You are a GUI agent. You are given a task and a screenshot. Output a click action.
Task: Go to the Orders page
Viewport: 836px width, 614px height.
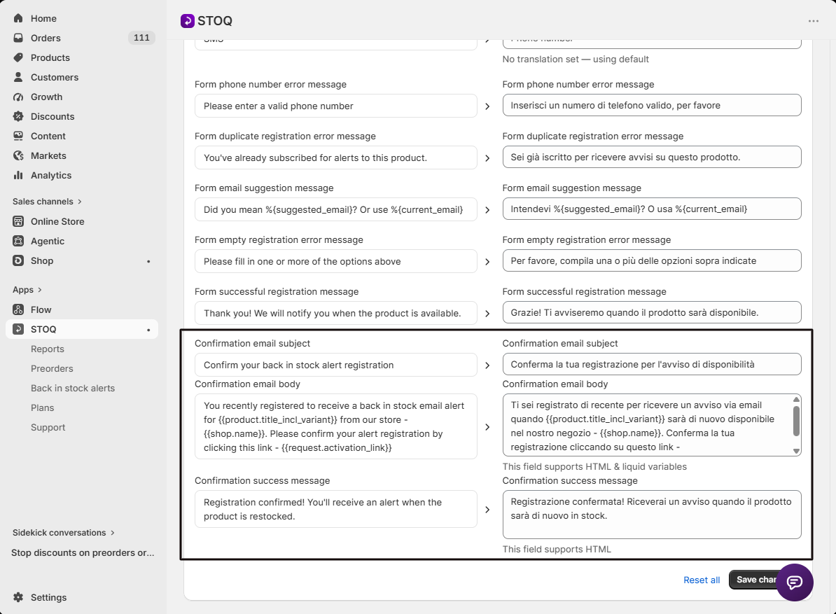(x=46, y=38)
